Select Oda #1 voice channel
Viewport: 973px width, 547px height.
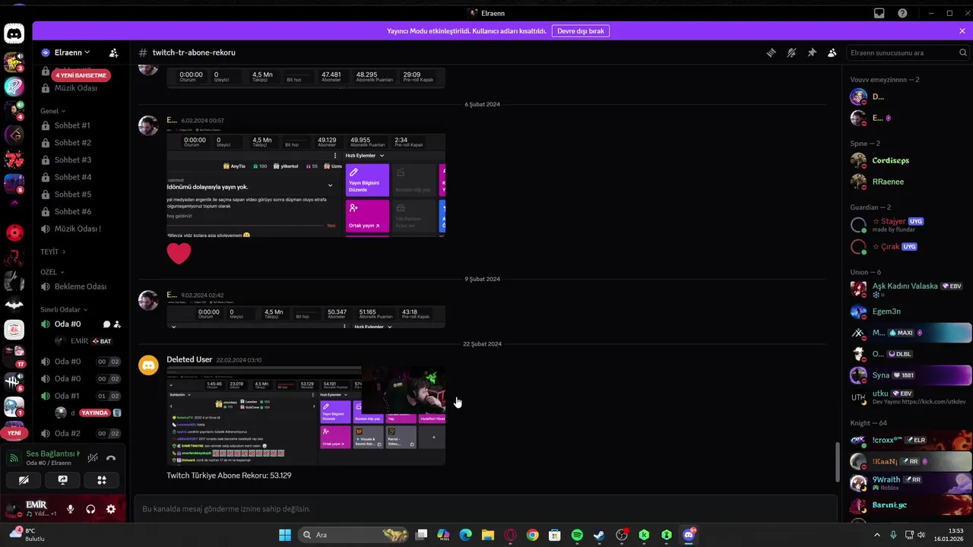67,396
